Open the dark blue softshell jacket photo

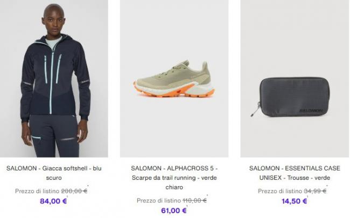coord(54,78)
